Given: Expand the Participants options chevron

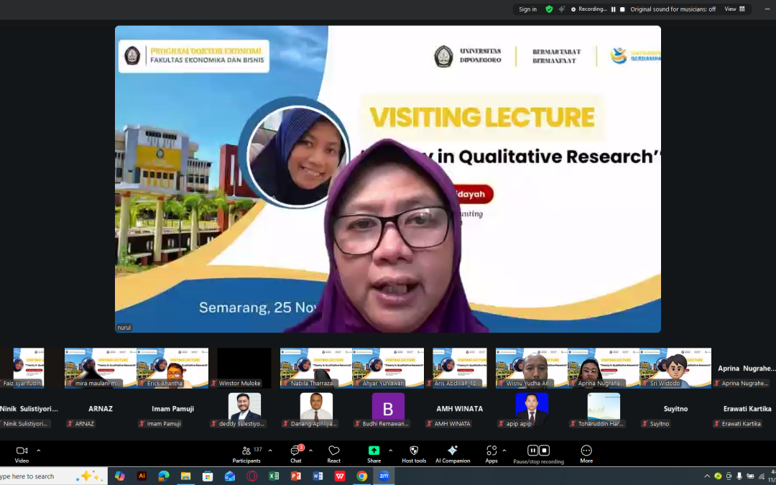Looking at the screenshot, I should coord(270,451).
